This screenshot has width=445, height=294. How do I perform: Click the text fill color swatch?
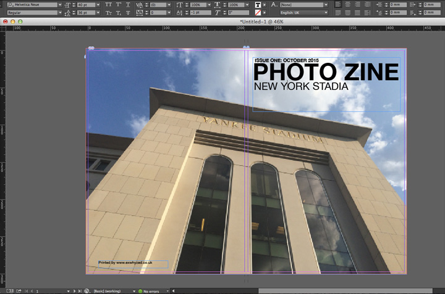tap(258, 5)
